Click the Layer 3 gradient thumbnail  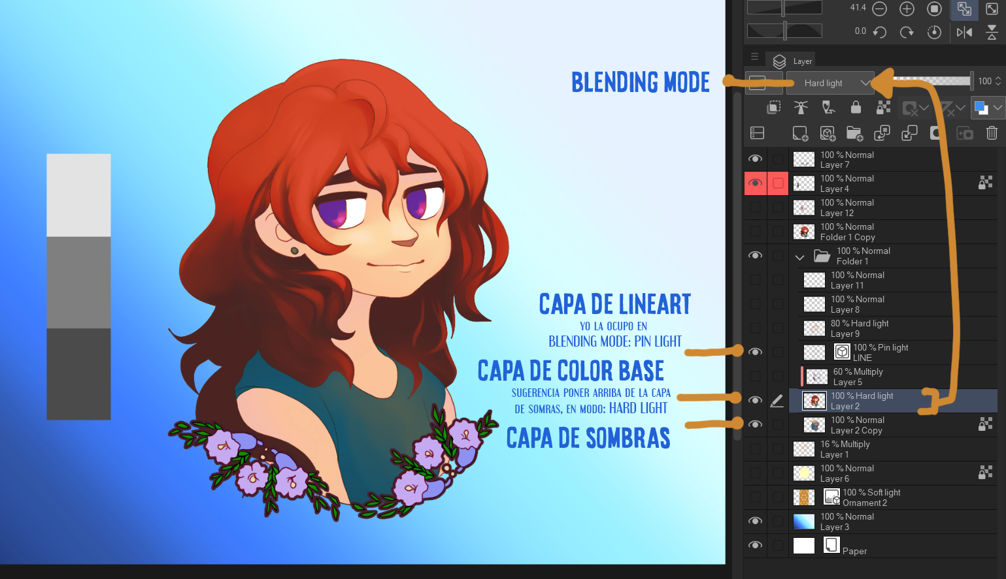click(804, 522)
